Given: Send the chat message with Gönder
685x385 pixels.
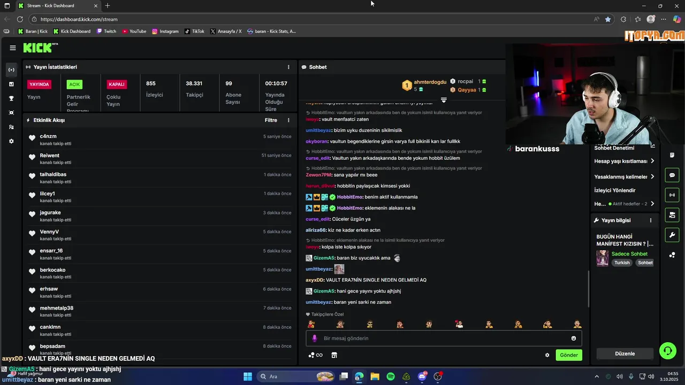Looking at the screenshot, I should (x=569, y=355).
